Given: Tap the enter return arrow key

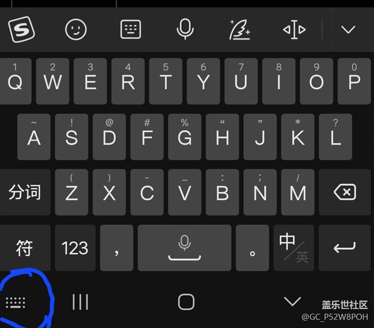Looking at the screenshot, I should 345,247.
